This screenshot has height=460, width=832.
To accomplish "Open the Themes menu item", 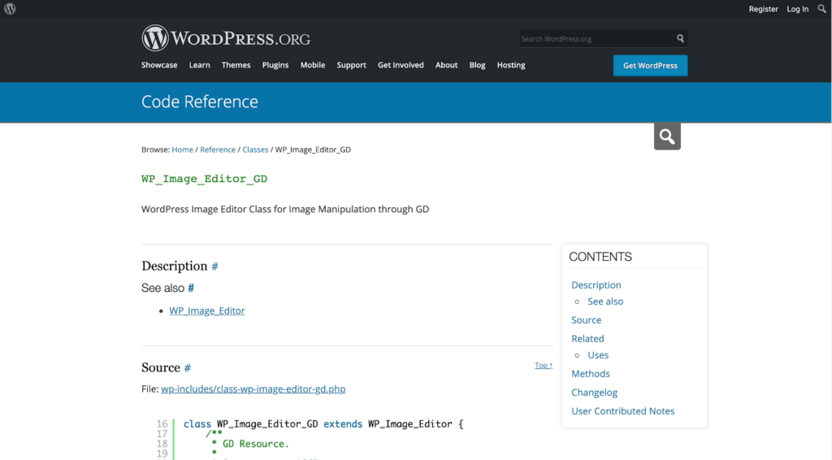I will (236, 65).
